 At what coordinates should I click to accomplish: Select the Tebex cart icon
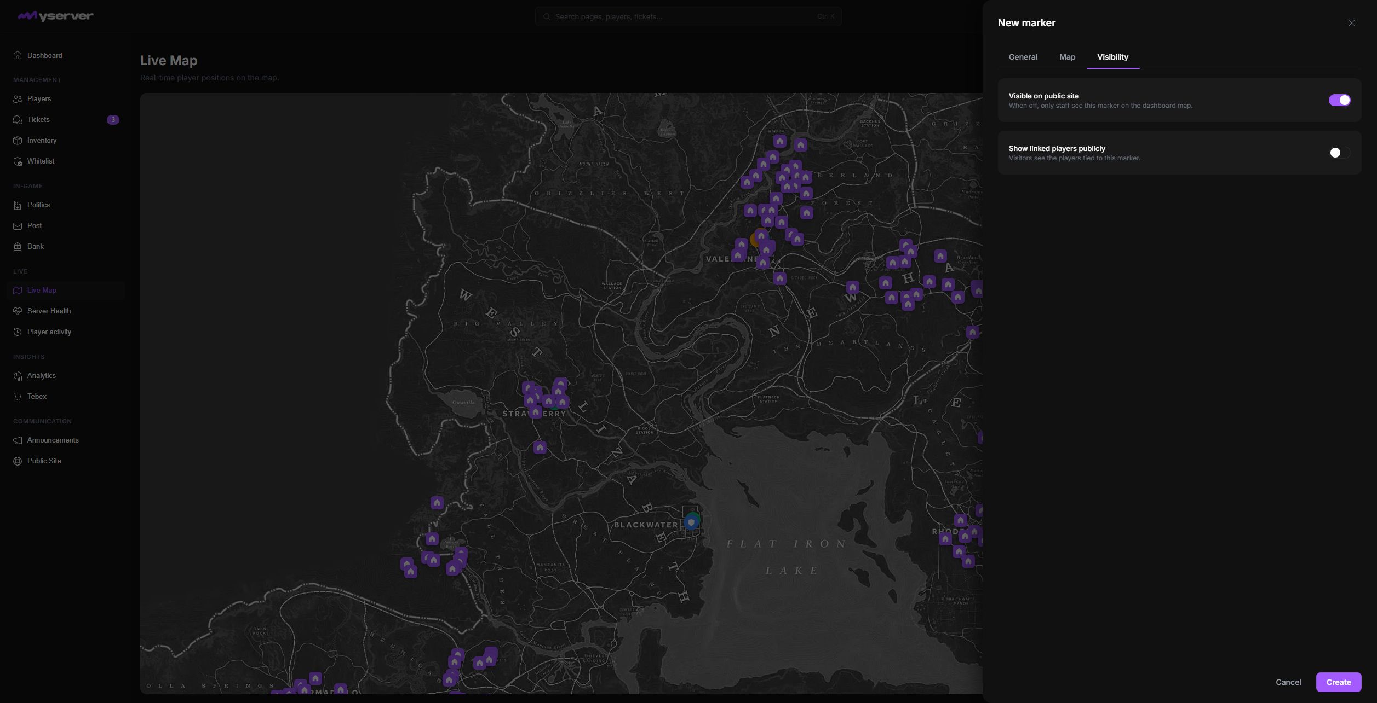click(18, 396)
